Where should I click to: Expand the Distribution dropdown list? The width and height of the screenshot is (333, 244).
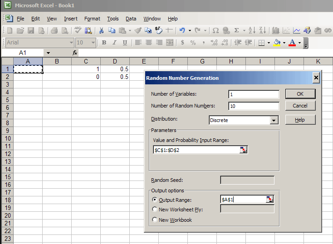click(274, 120)
